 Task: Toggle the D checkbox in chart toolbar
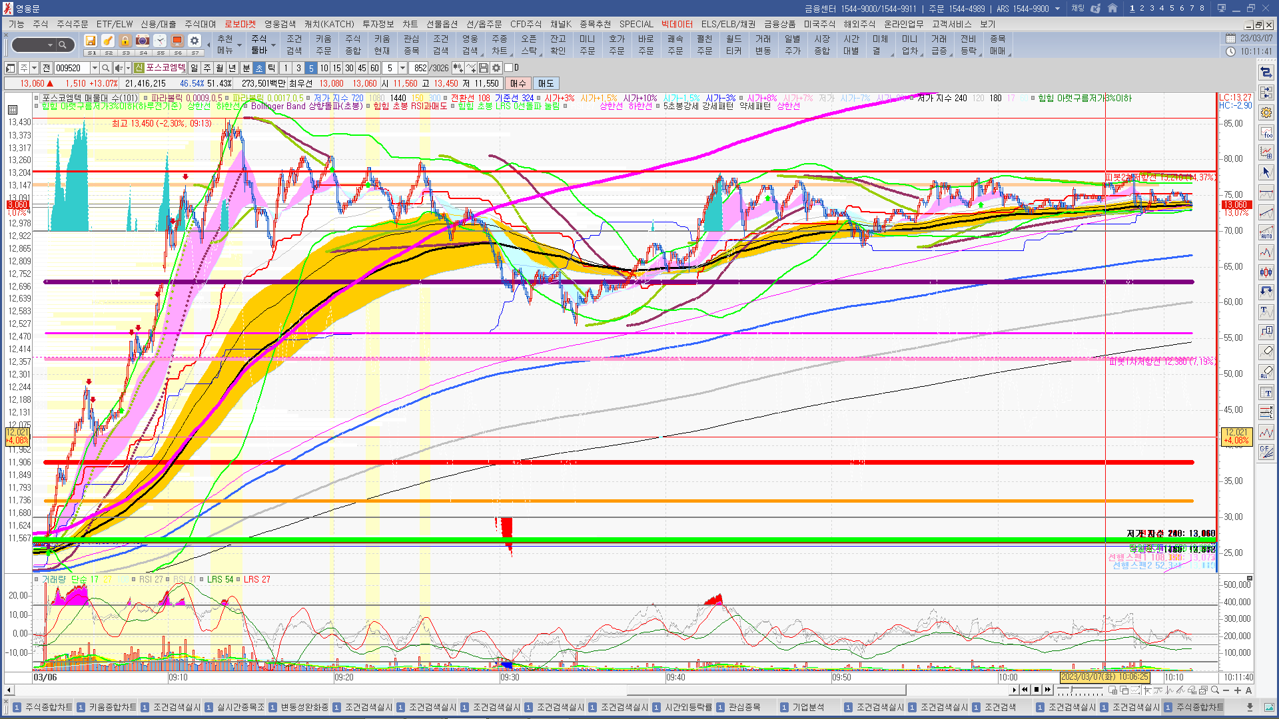click(509, 68)
